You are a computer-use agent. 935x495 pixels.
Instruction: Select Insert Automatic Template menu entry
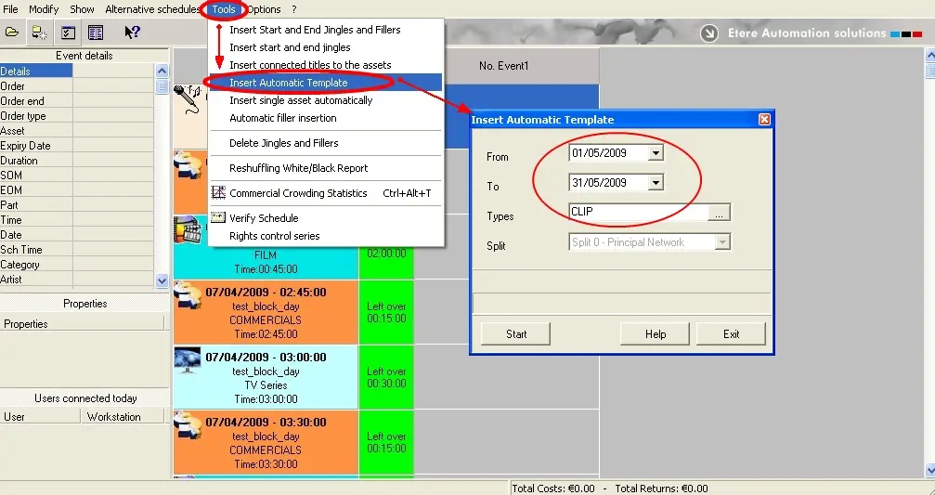289,83
